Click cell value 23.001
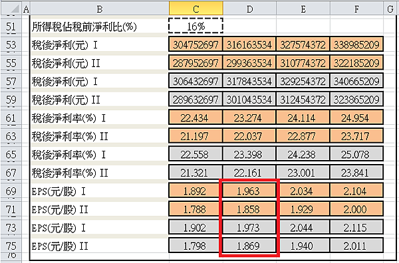Viewport: 399px width, 263px height. click(303, 173)
